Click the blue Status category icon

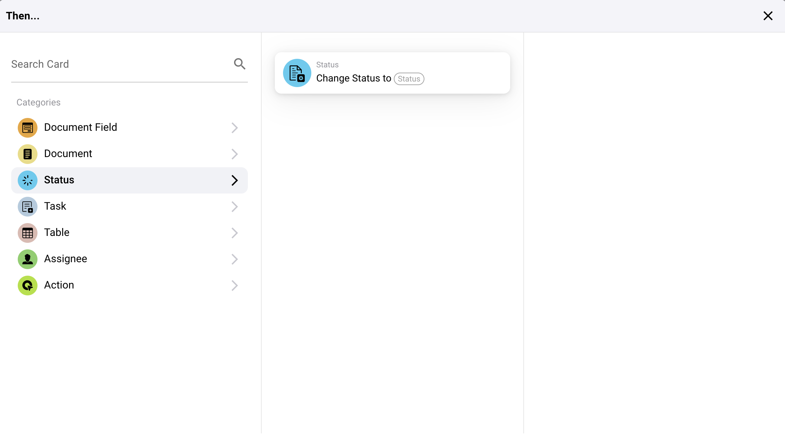(x=28, y=180)
